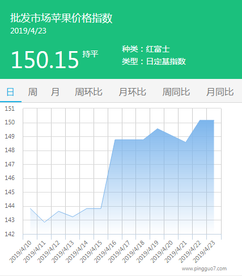Click x-axis date label 2019/4/17
Viewport: 242px width, 276px height.
[x=119, y=252]
